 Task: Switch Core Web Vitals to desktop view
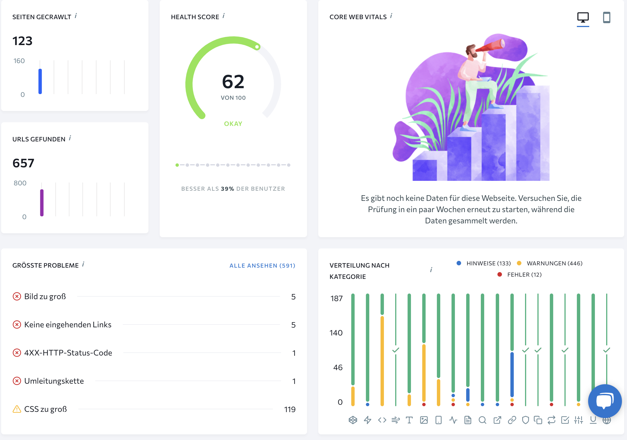583,17
